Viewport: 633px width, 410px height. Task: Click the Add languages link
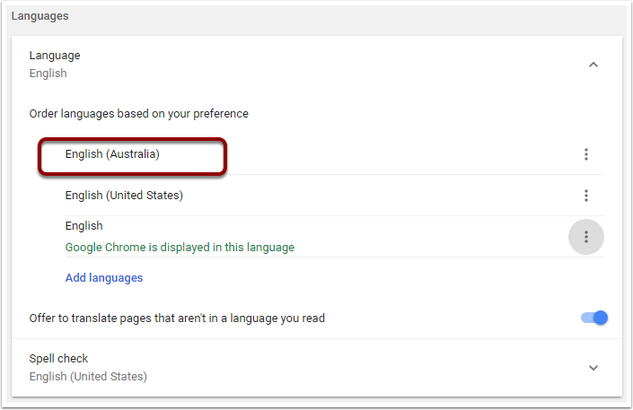104,277
